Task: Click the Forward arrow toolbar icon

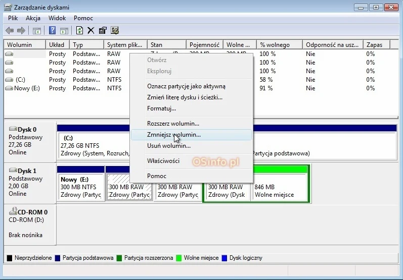Action: pos(21,30)
